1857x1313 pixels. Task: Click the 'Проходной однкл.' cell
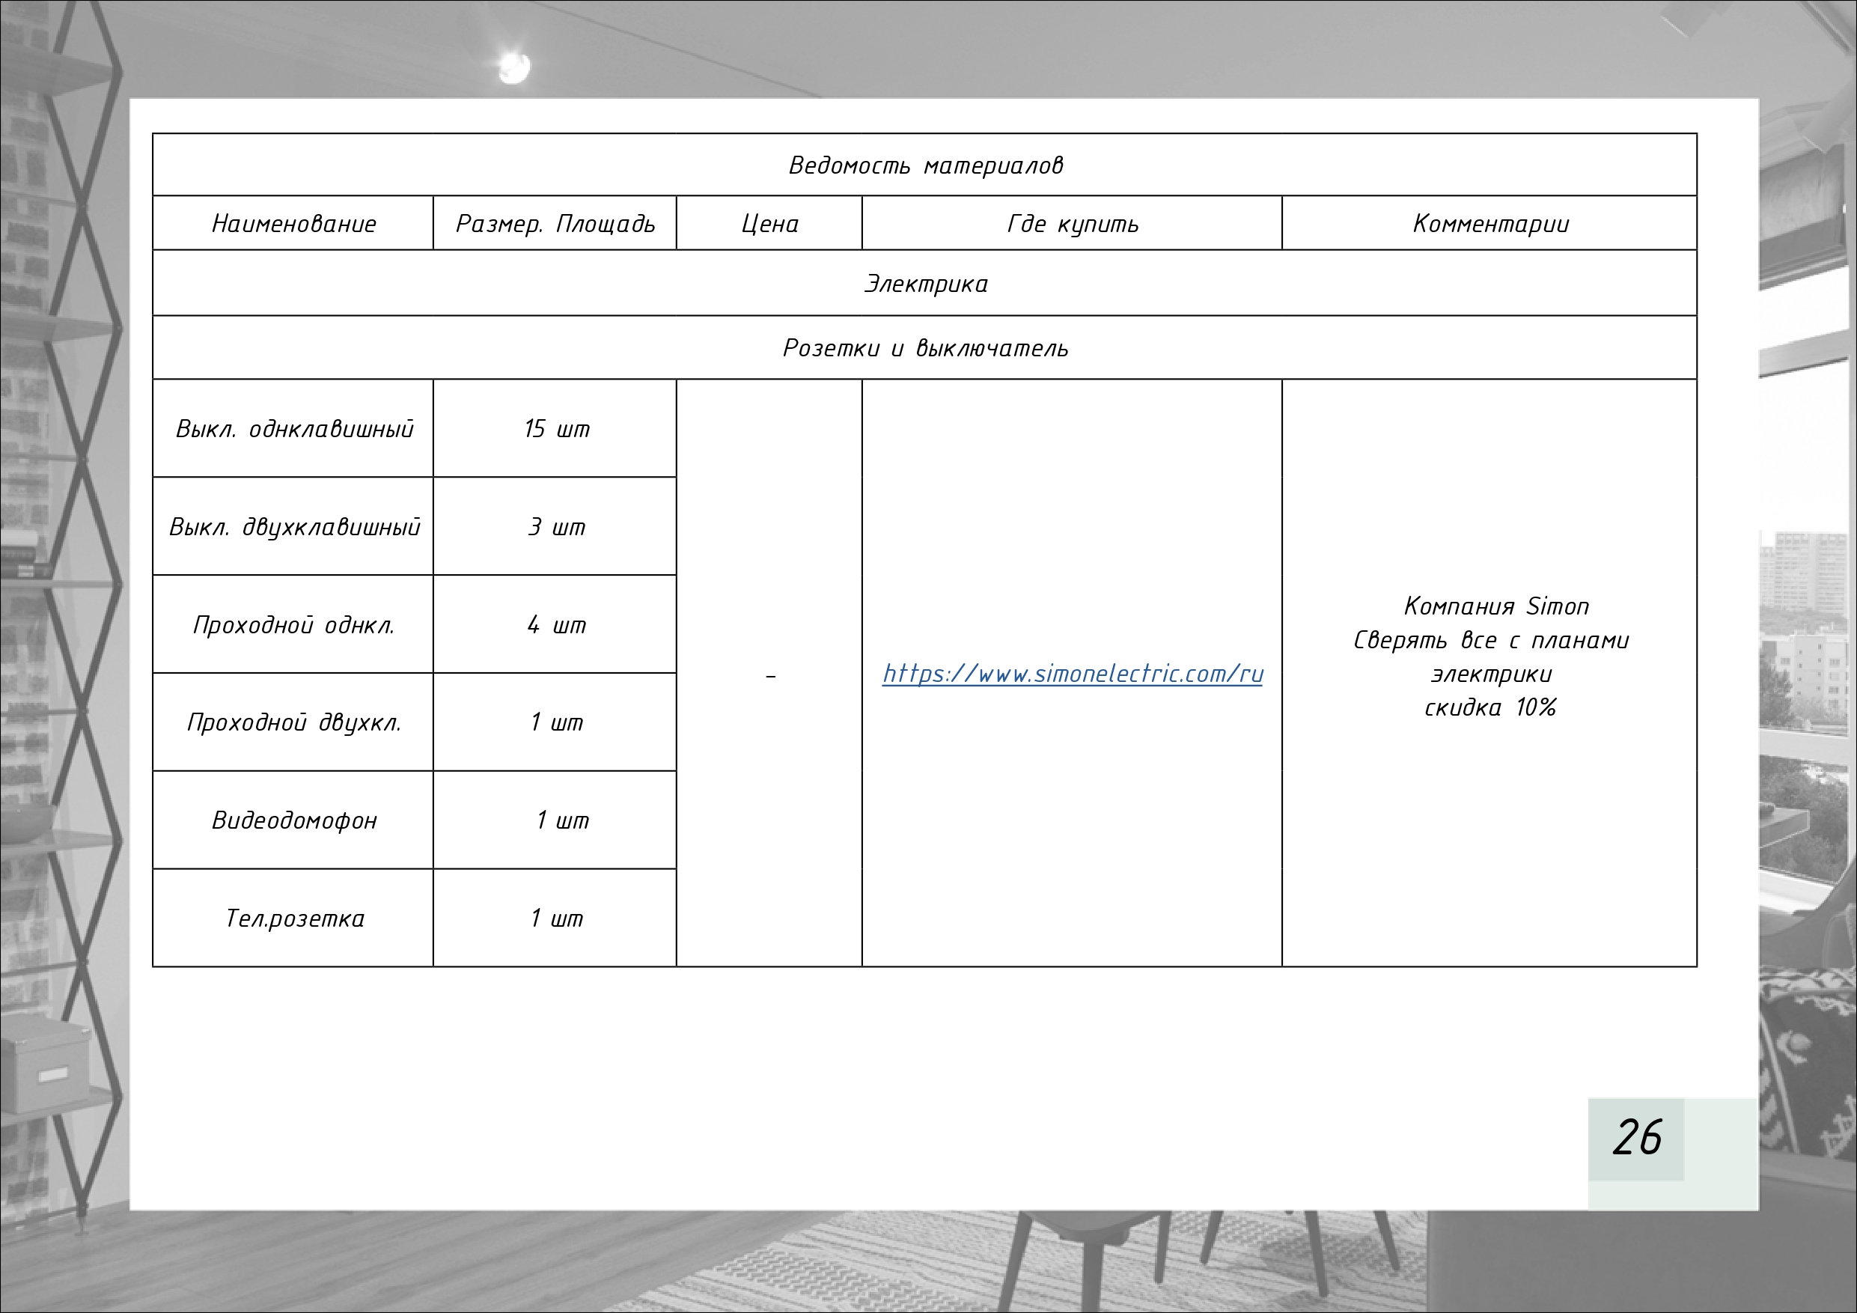293,625
